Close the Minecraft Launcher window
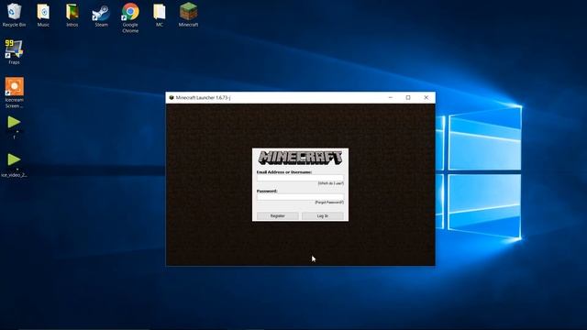 pos(426,97)
